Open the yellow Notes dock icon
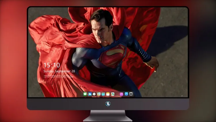216x122 pixels. pos(108,94)
